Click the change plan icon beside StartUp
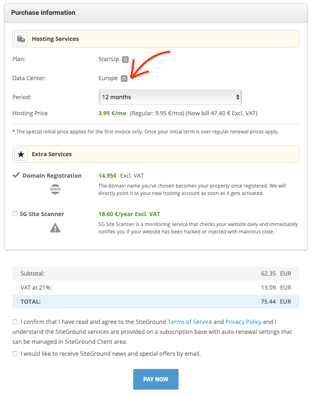The image size is (313, 395). (125, 59)
